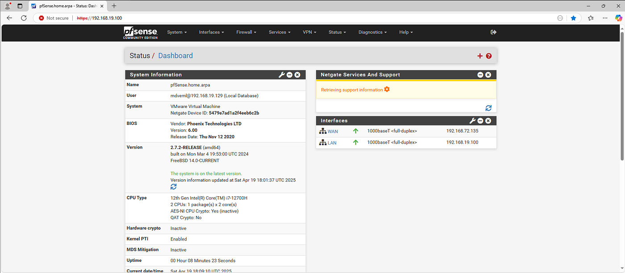Image resolution: width=625 pixels, height=273 pixels.
Task: Open the browser favorites list icon
Action: click(591, 18)
